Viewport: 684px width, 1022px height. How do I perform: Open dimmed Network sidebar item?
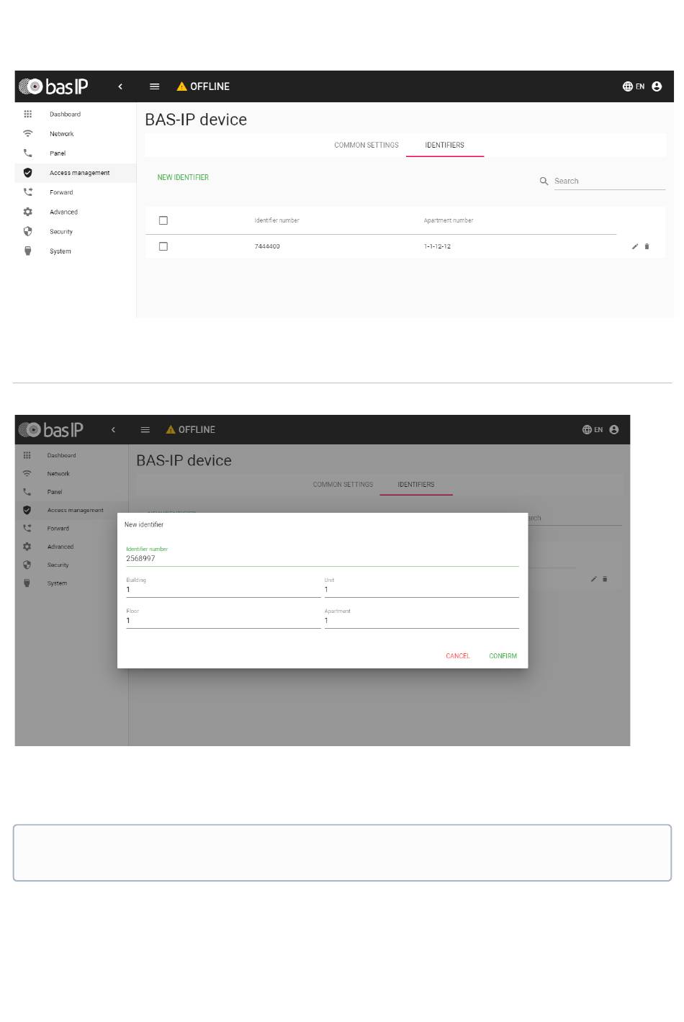click(x=71, y=474)
